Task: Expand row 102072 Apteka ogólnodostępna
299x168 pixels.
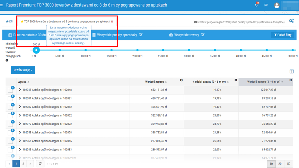Action: (20, 124)
